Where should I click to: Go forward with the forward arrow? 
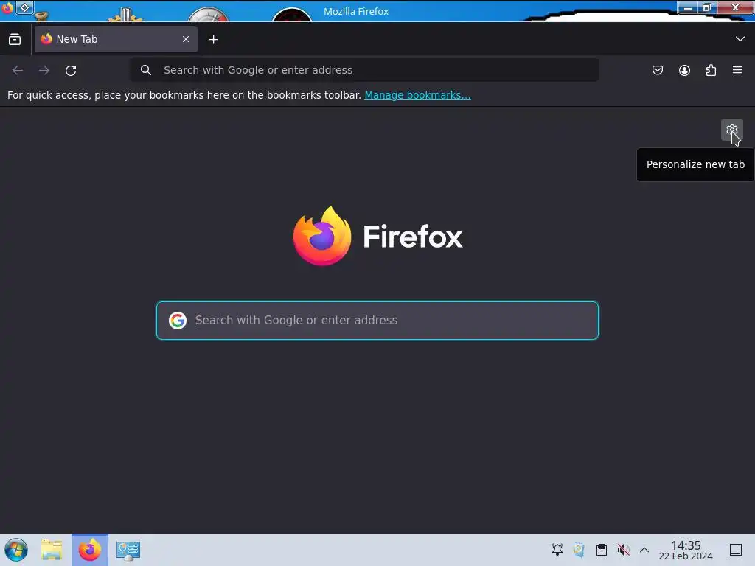pos(44,70)
